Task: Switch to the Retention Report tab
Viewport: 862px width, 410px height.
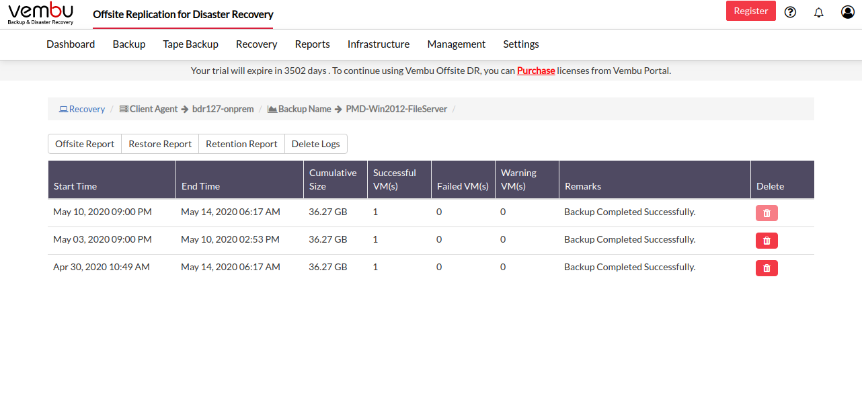Action: click(241, 144)
